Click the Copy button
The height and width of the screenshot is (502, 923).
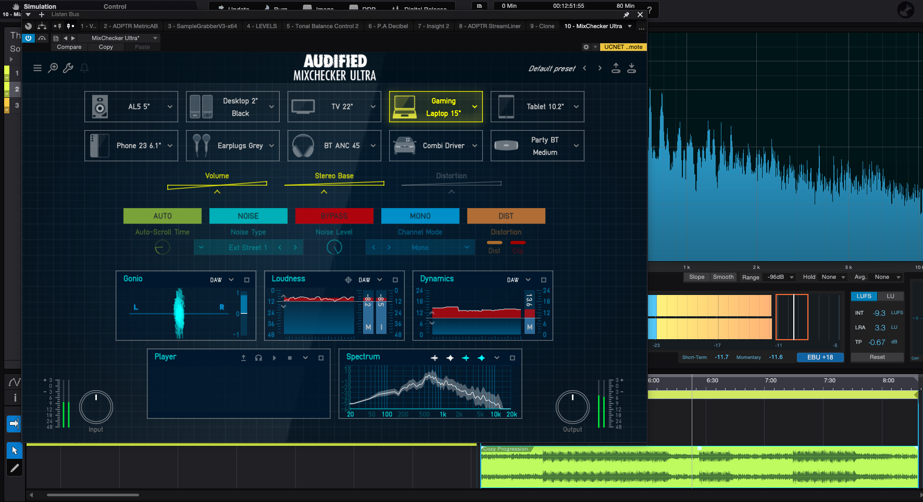pyautogui.click(x=106, y=47)
